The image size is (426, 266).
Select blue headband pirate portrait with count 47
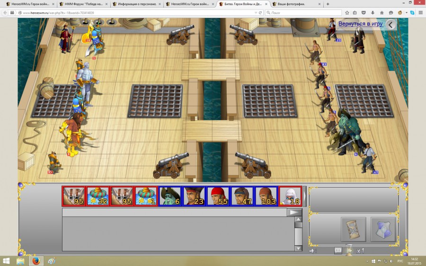(x=242, y=195)
